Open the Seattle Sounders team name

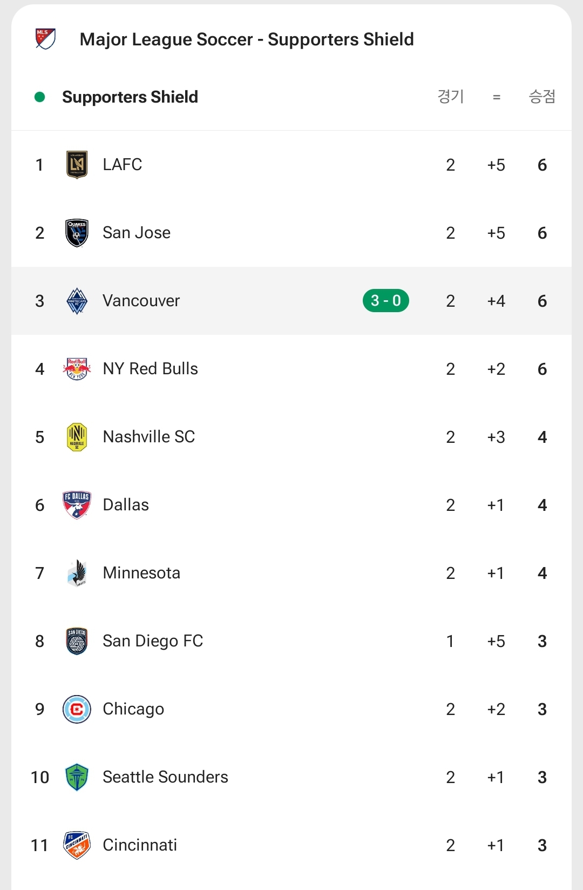click(165, 777)
